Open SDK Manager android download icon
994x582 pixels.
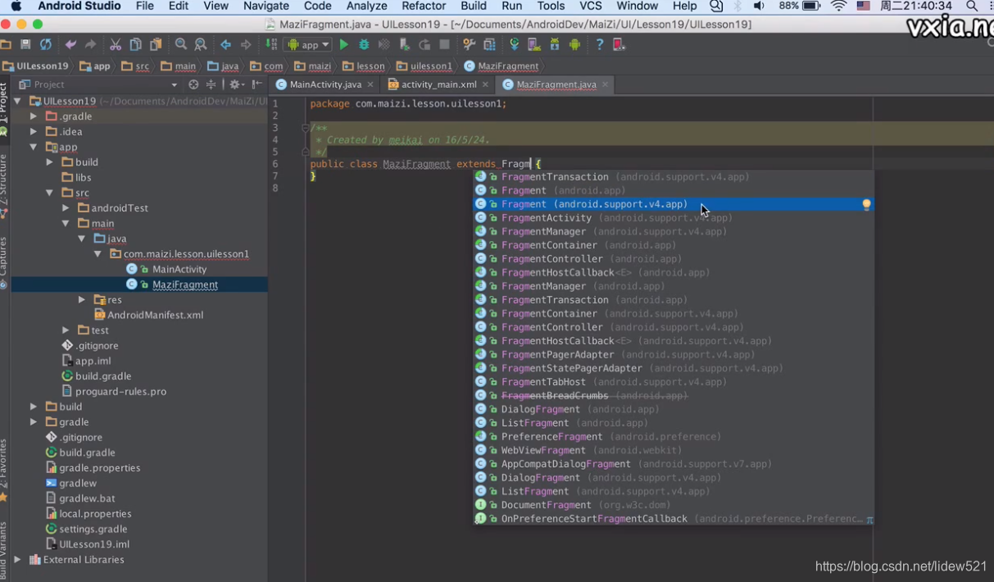point(555,44)
